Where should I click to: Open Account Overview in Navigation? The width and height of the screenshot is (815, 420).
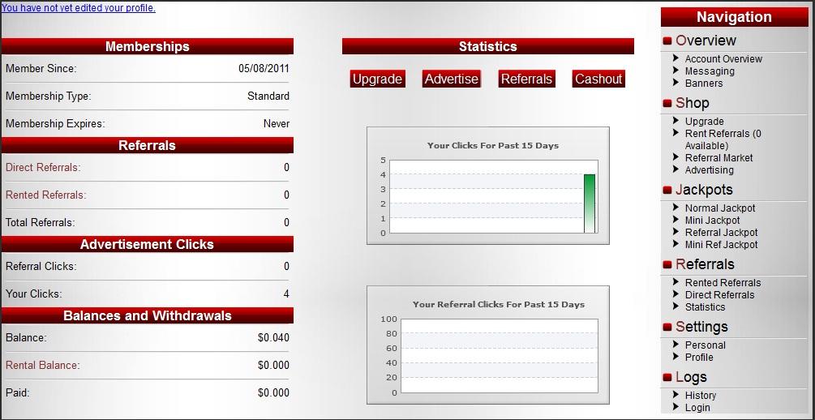pos(723,58)
